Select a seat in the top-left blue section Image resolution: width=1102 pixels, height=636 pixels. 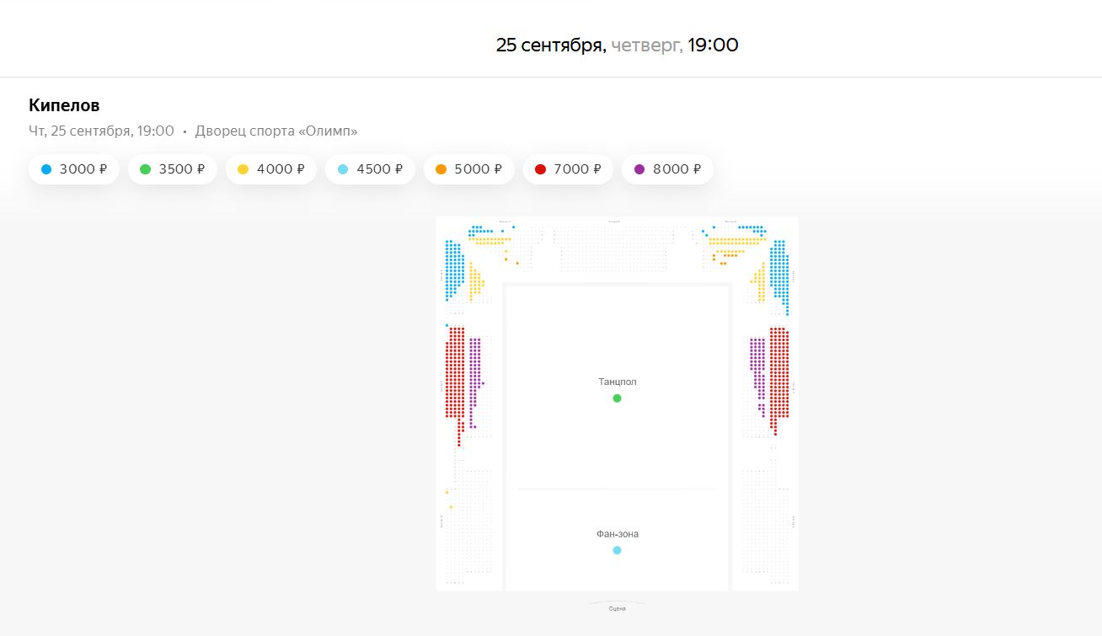pos(453,268)
